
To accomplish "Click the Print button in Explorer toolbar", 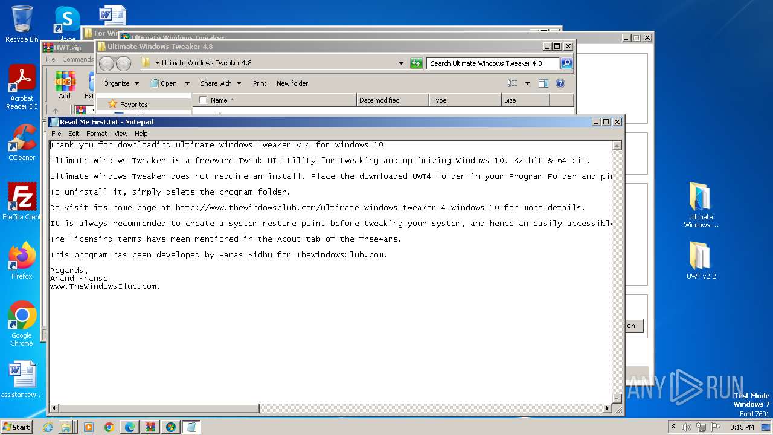I will pyautogui.click(x=260, y=83).
